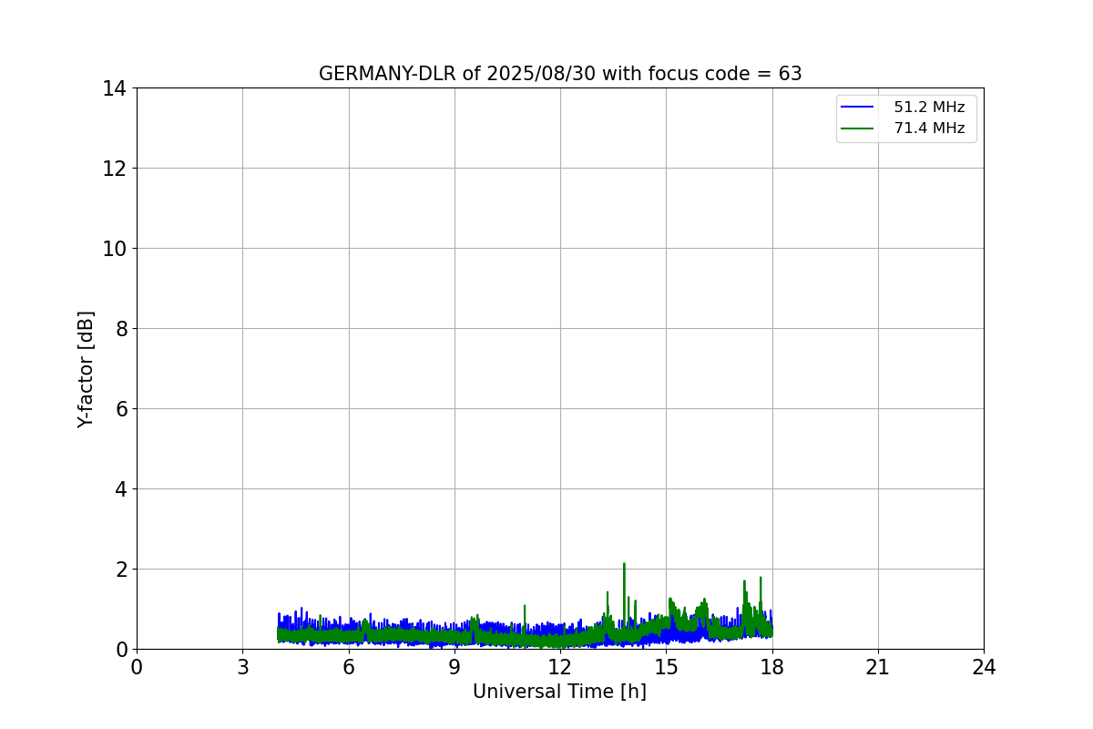The image size is (1093, 729).
Task: Click x-axis tick label 9
Action: (x=455, y=667)
